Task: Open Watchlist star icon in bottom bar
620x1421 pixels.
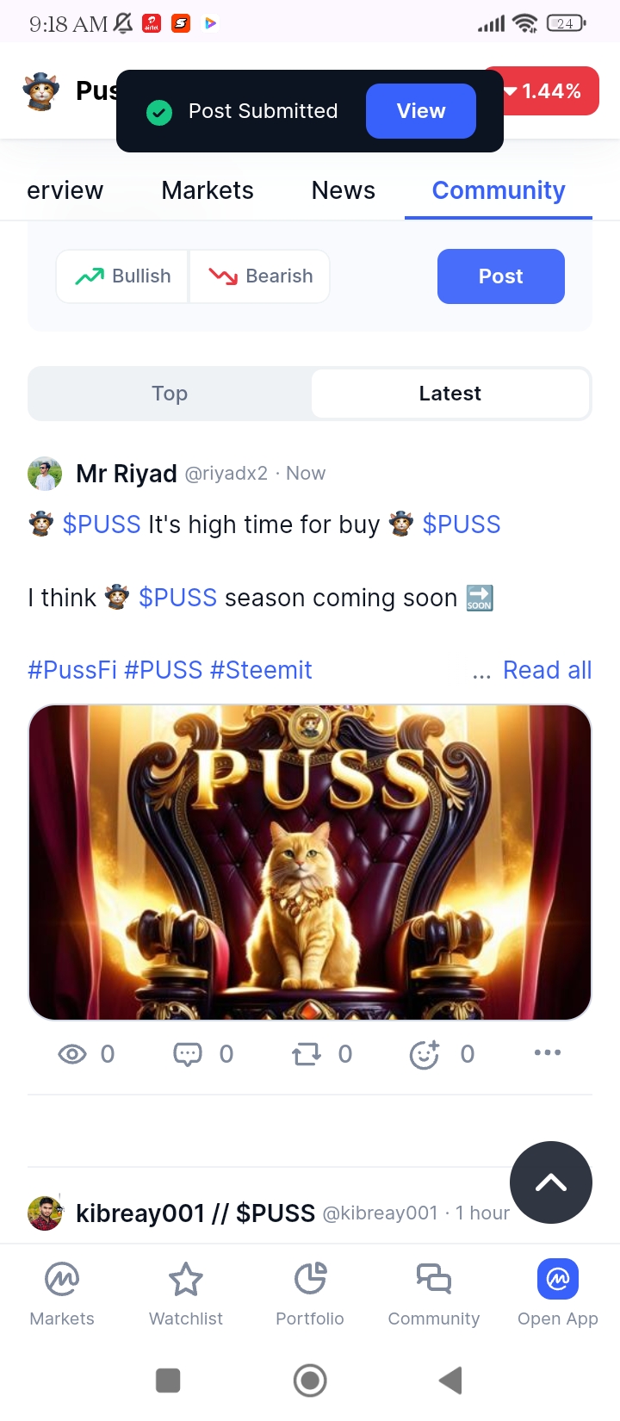Action: 186,1280
